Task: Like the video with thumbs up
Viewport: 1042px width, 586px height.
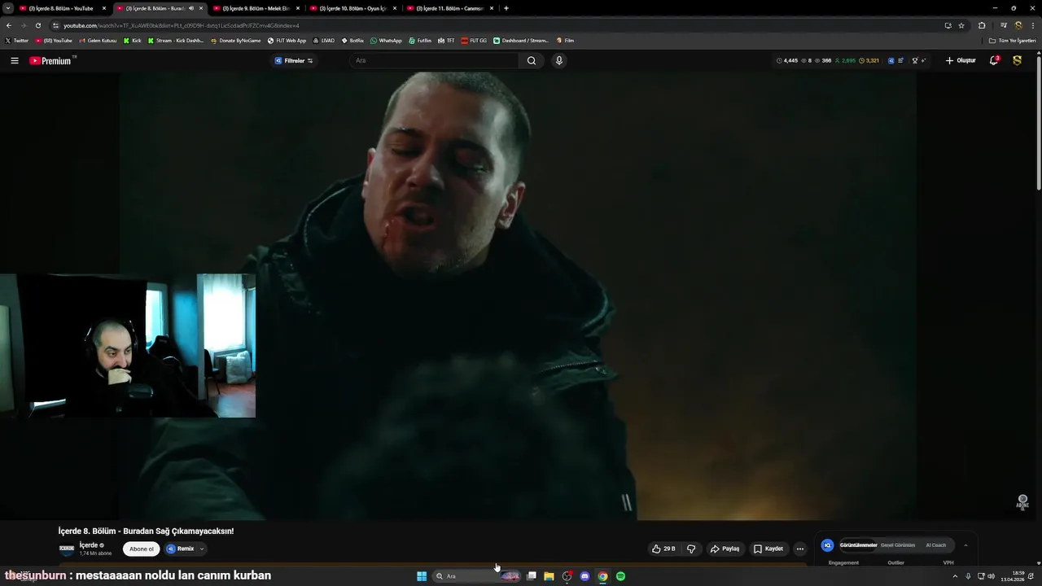Action: click(663, 549)
